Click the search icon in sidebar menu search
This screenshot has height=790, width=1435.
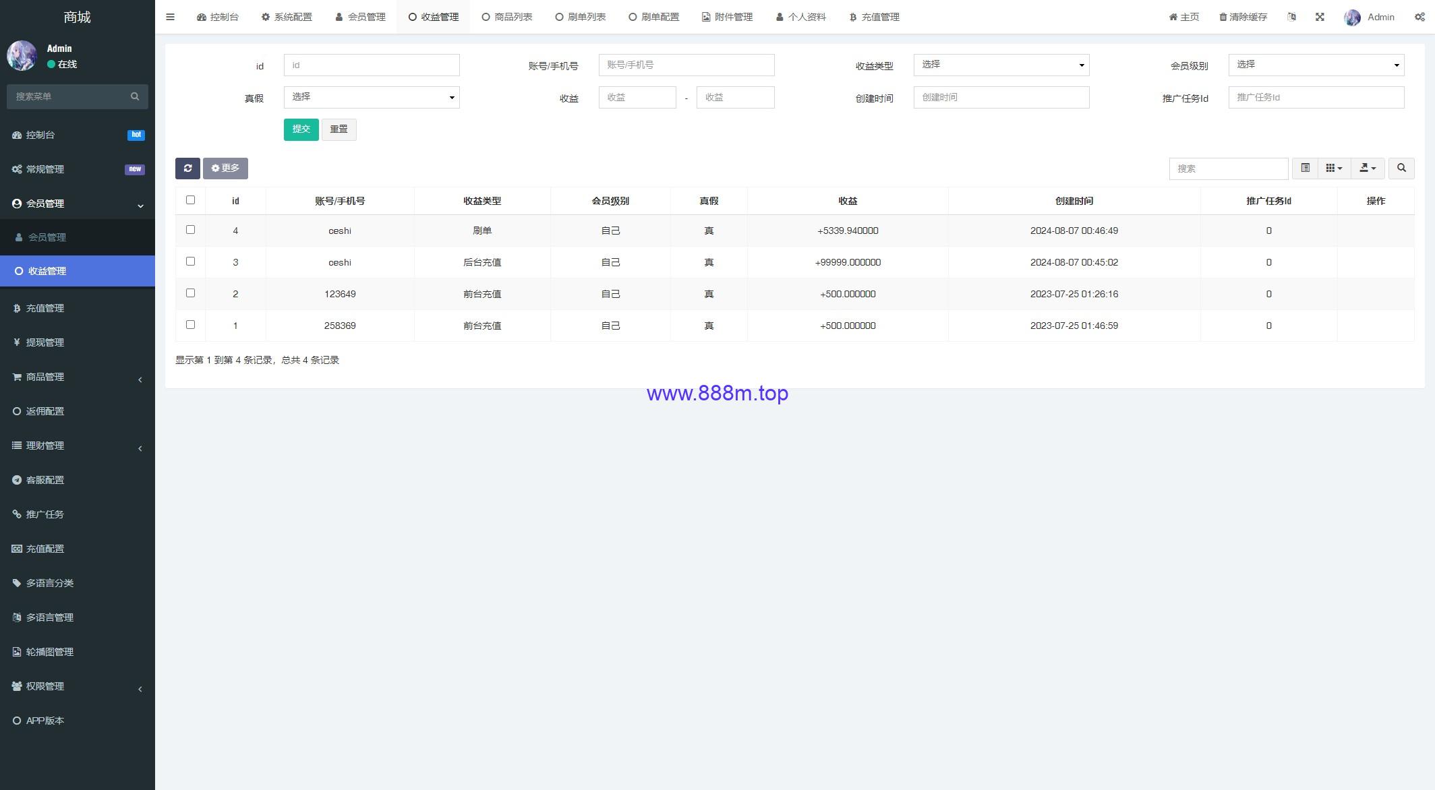135,96
